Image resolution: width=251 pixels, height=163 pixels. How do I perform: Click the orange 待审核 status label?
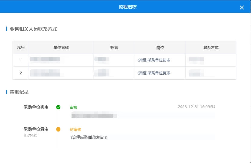click(x=76, y=129)
